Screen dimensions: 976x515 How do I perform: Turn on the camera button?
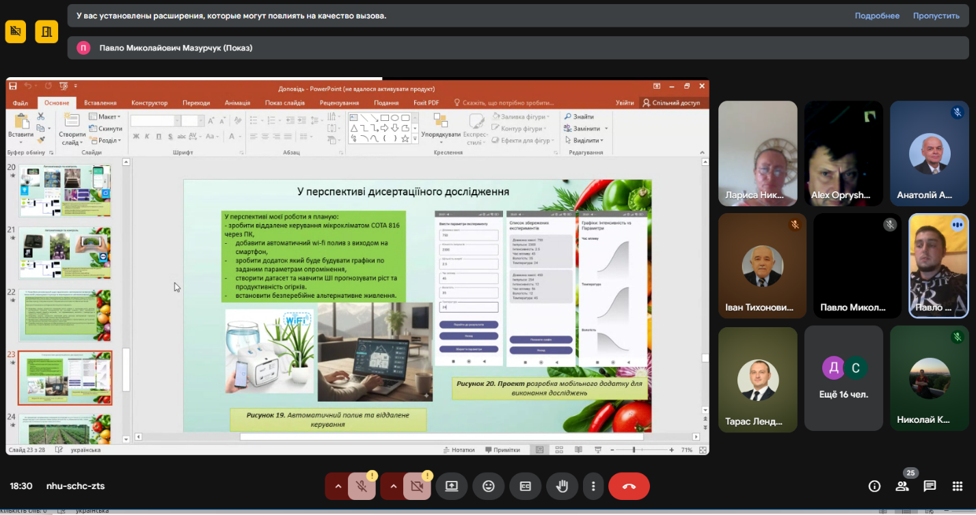pyautogui.click(x=417, y=486)
